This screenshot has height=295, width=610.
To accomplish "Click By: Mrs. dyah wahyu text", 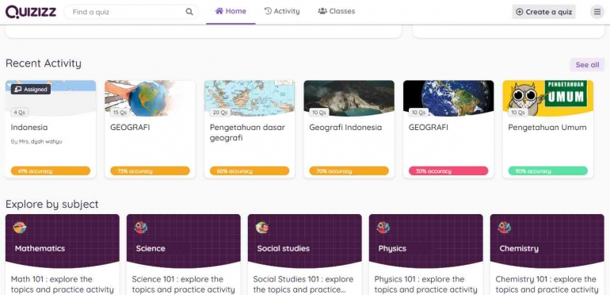I will click(36, 141).
